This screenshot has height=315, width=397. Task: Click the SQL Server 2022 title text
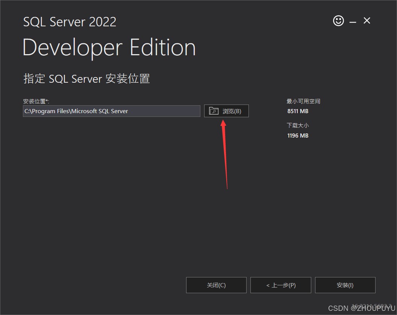coord(70,22)
